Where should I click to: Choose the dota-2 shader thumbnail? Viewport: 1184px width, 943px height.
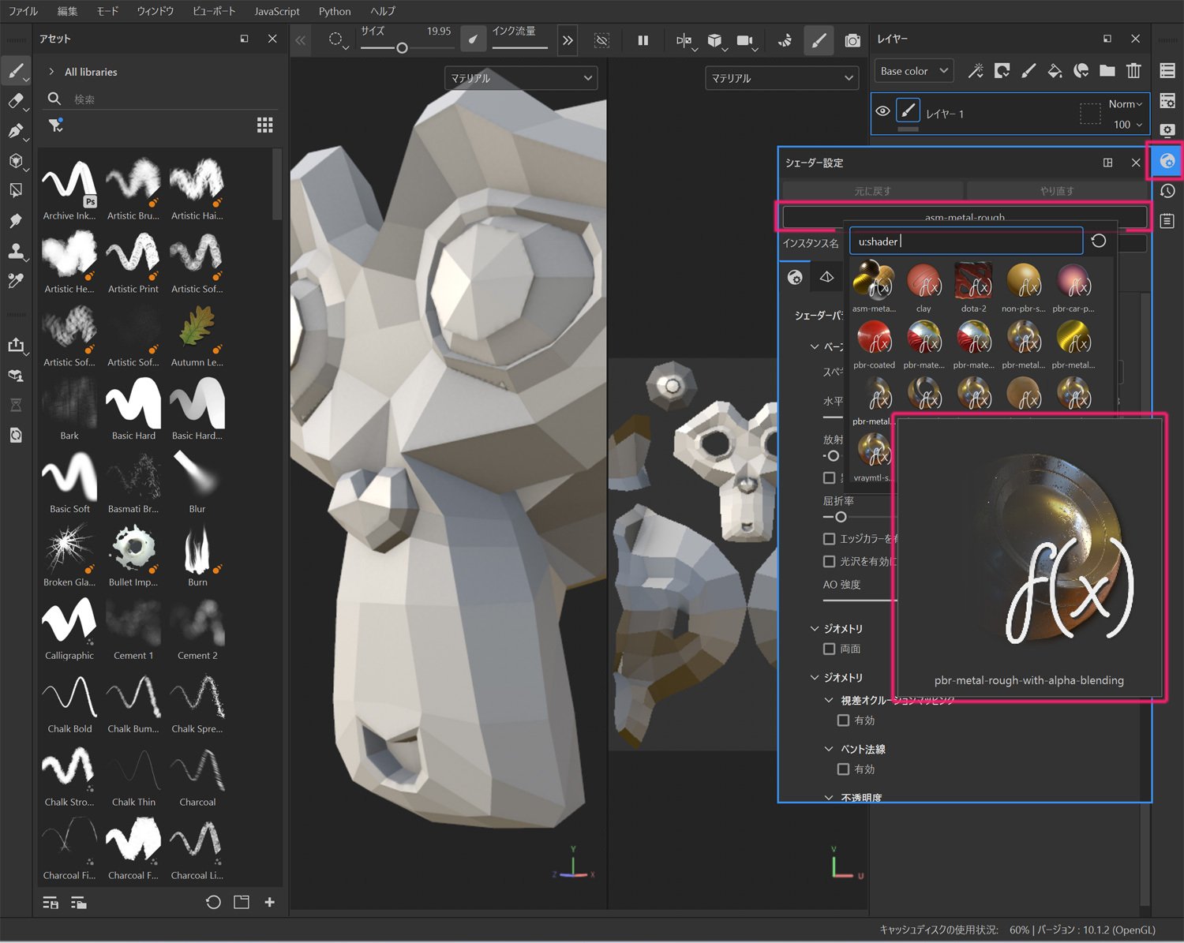(x=973, y=287)
